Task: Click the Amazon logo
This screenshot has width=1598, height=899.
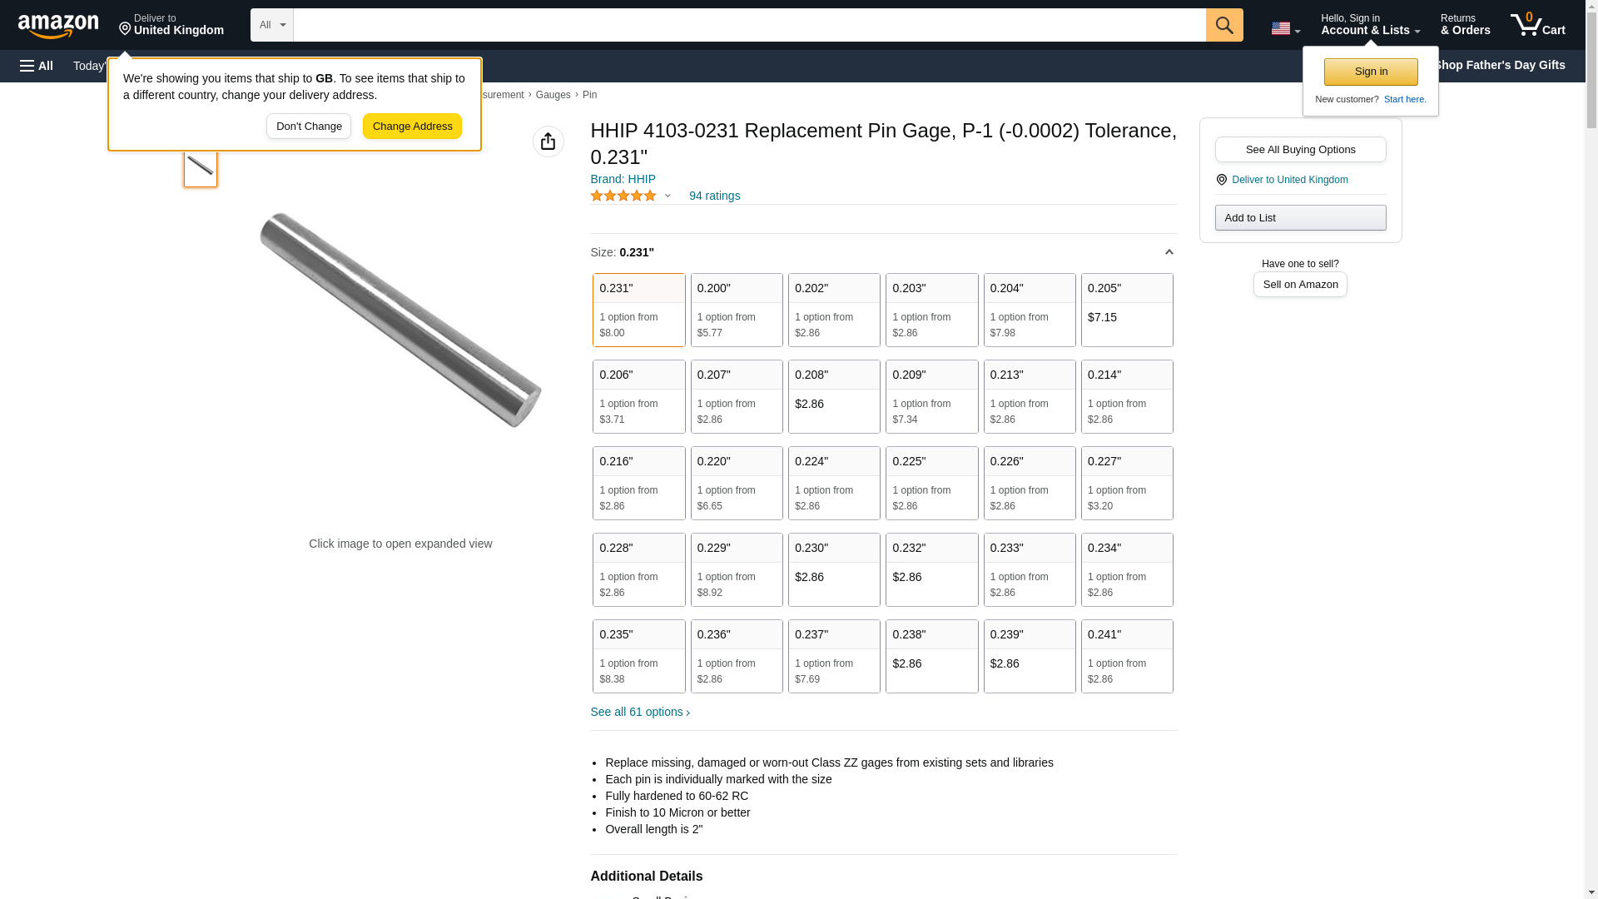Action: coord(58,26)
